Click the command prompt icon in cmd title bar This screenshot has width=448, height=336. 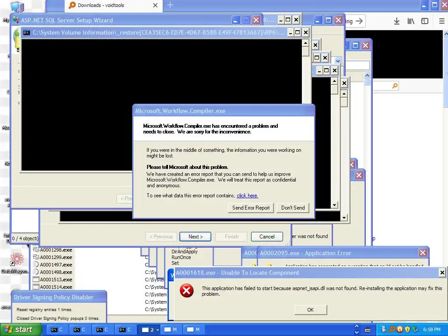click(27, 32)
